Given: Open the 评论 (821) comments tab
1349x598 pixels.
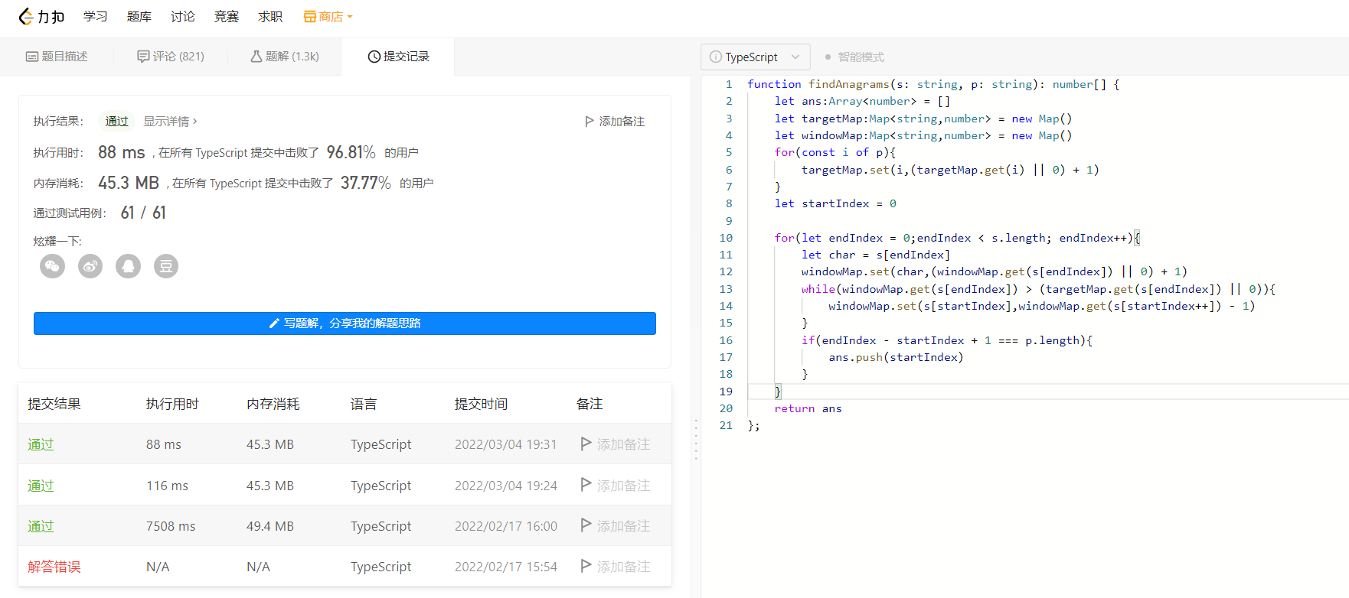Looking at the screenshot, I should pos(171,57).
